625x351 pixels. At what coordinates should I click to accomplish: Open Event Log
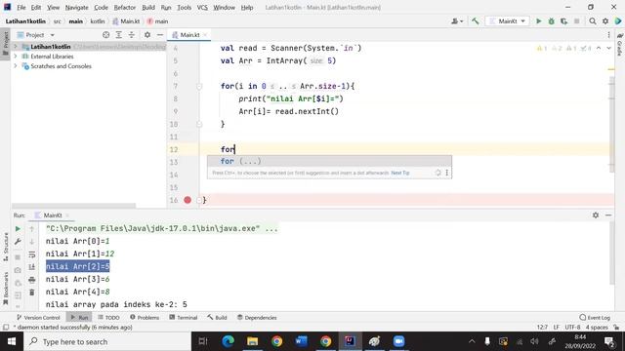pyautogui.click(x=595, y=317)
